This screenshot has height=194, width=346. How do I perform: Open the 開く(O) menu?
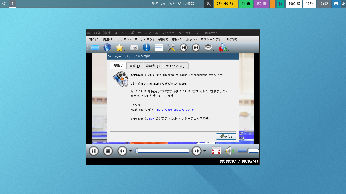click(x=94, y=39)
